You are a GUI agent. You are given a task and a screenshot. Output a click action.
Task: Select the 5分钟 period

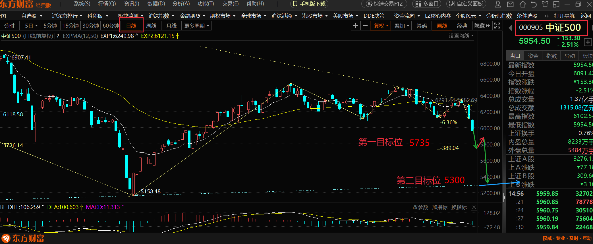(x=50, y=26)
